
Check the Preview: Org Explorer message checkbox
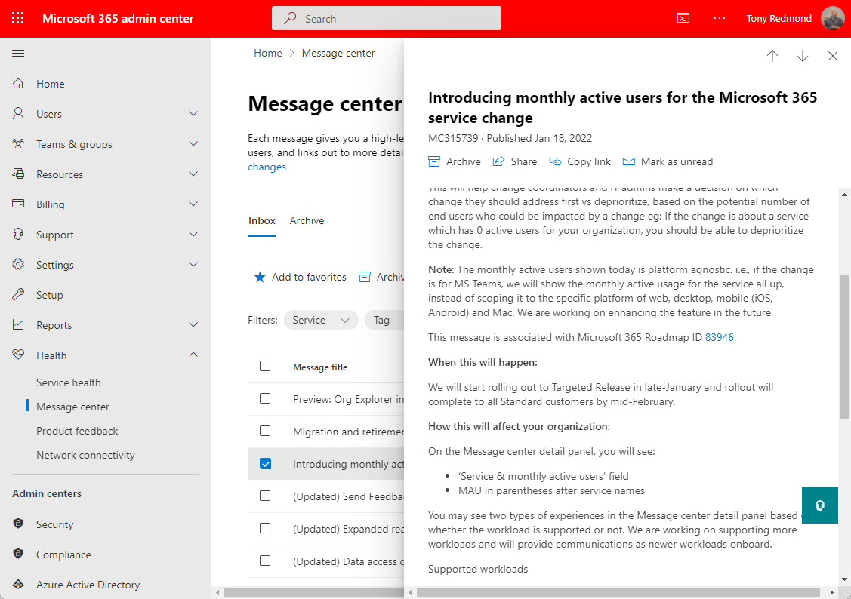pyautogui.click(x=265, y=398)
